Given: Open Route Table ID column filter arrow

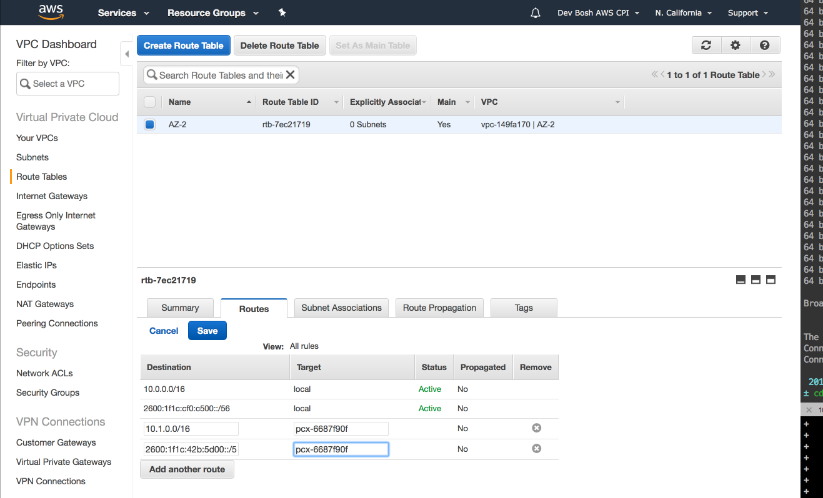Looking at the screenshot, I should click(x=336, y=102).
